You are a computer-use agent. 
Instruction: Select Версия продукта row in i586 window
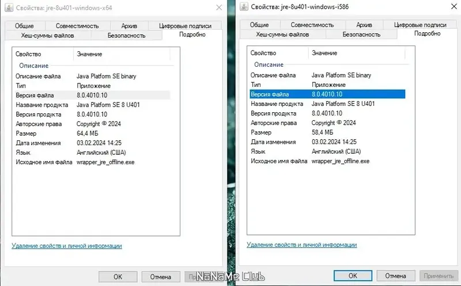tap(327, 113)
